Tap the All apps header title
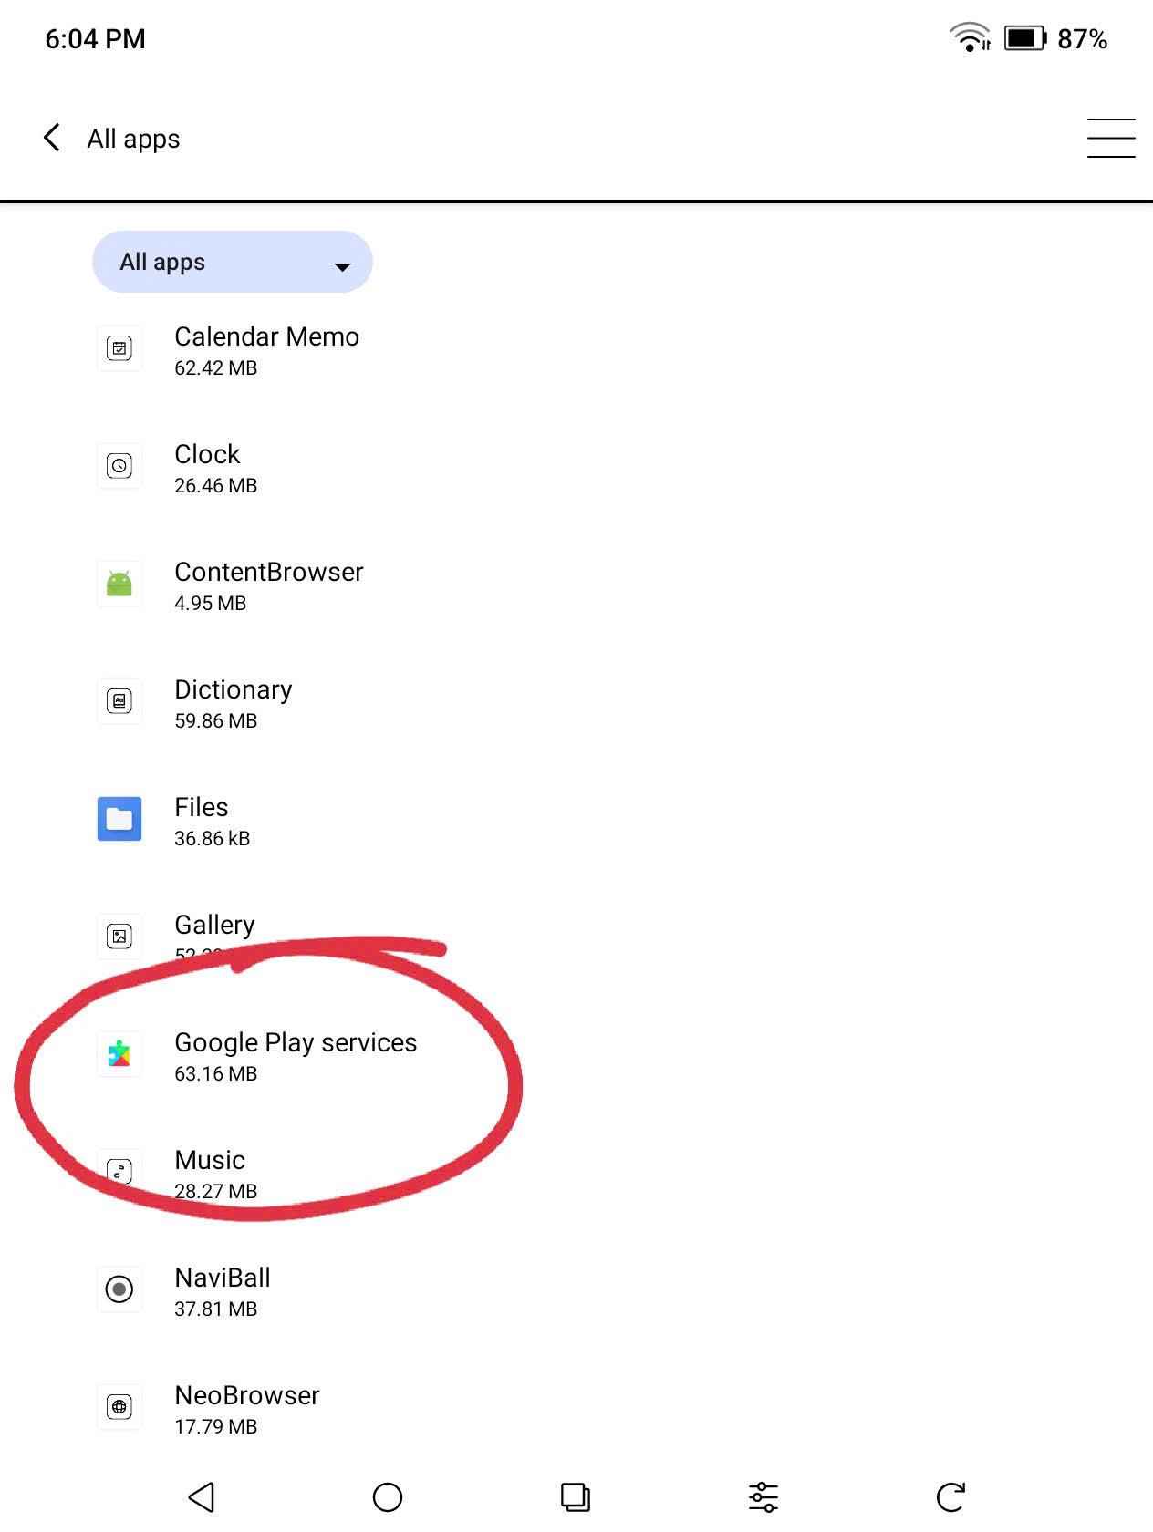Image resolution: width=1153 pixels, height=1532 pixels. click(133, 139)
